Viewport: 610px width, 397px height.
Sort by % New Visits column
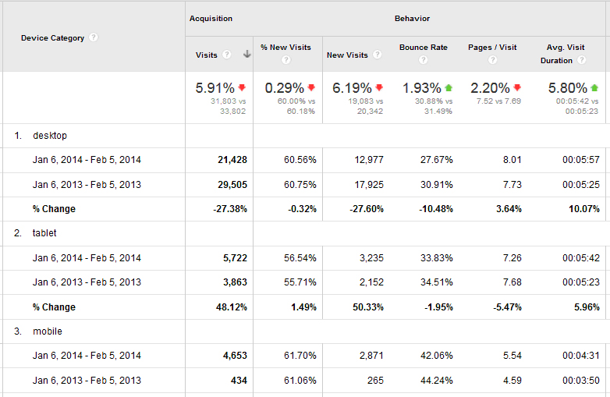click(x=286, y=47)
